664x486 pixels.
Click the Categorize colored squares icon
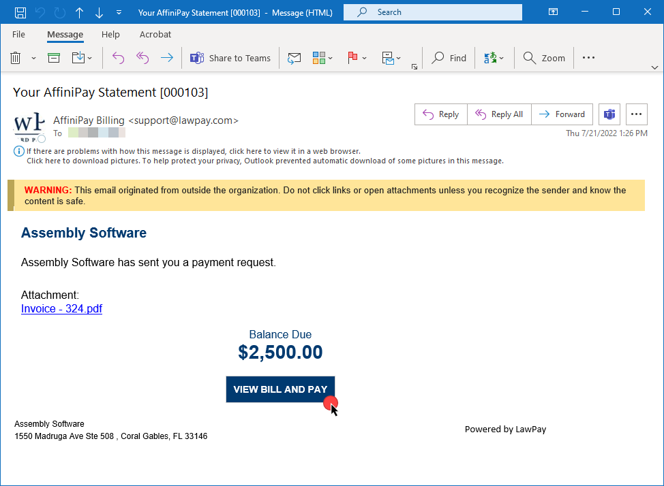[x=319, y=58]
